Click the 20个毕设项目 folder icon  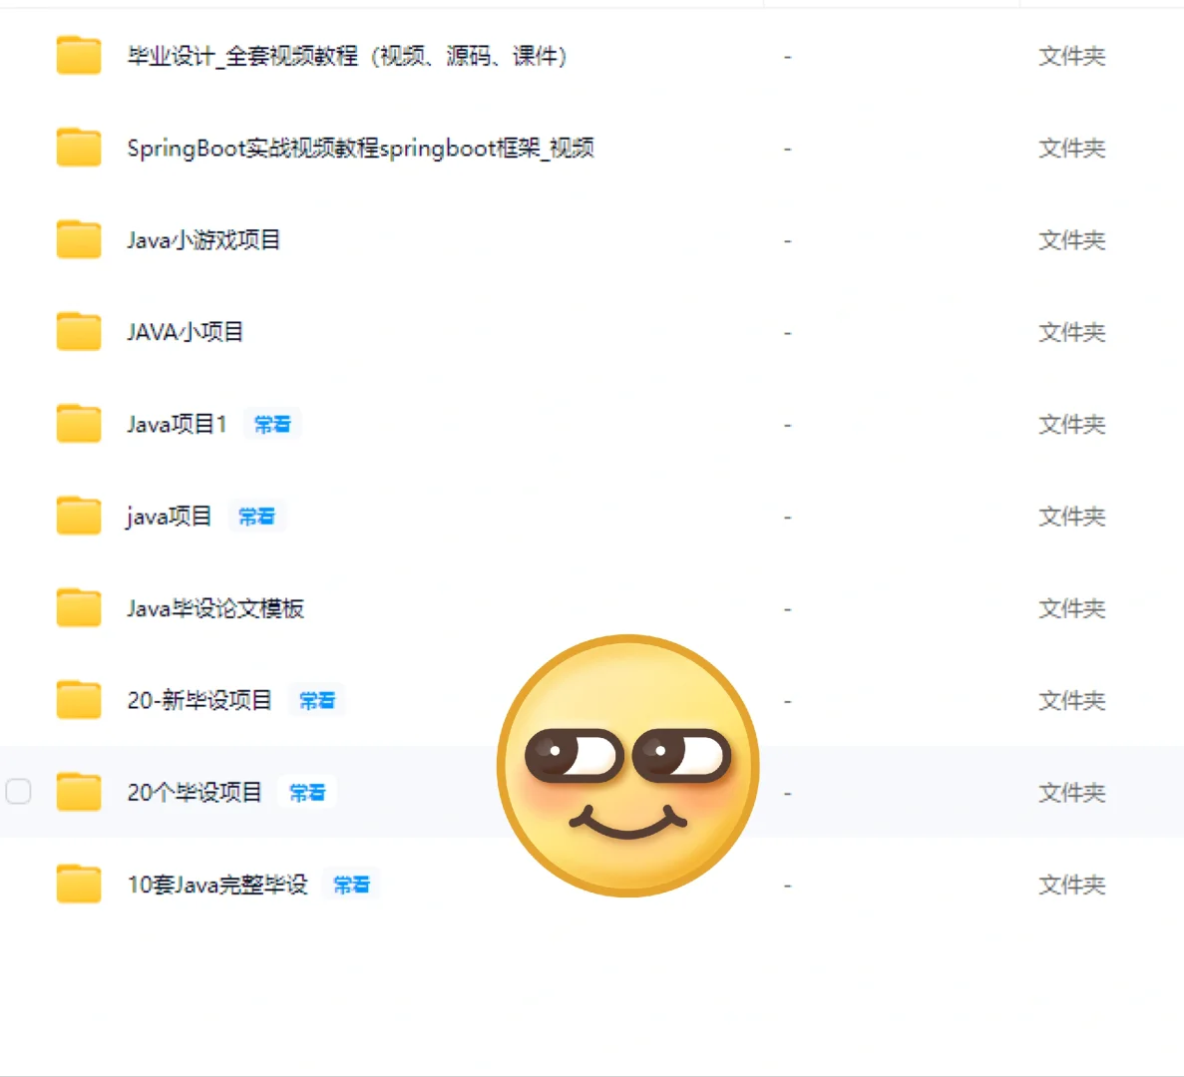(x=78, y=792)
